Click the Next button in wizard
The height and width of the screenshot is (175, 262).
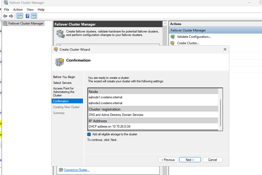(x=190, y=160)
